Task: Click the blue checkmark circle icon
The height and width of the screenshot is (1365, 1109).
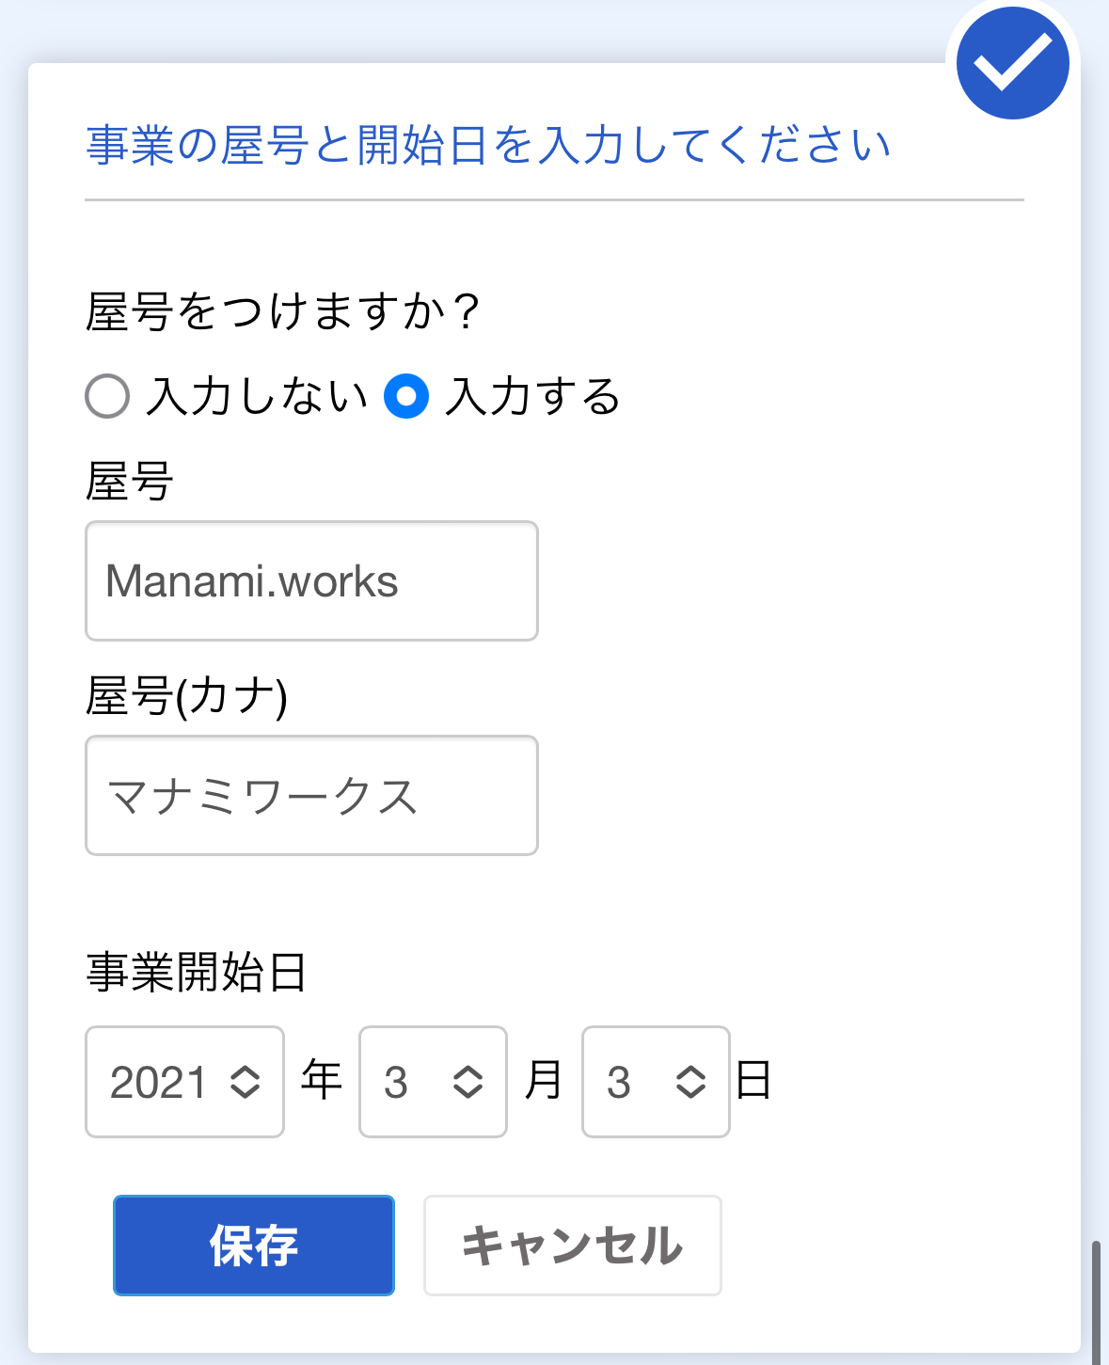Action: tap(1012, 63)
